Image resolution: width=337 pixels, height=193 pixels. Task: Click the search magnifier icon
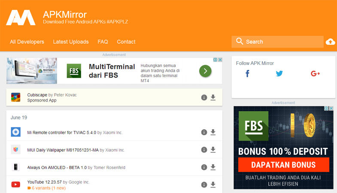[x=240, y=41]
